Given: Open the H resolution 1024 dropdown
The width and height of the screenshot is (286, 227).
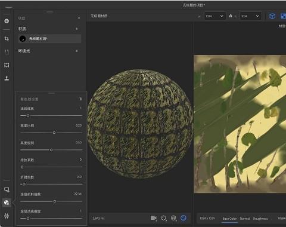Looking at the screenshot, I should pyautogui.click(x=251, y=16).
